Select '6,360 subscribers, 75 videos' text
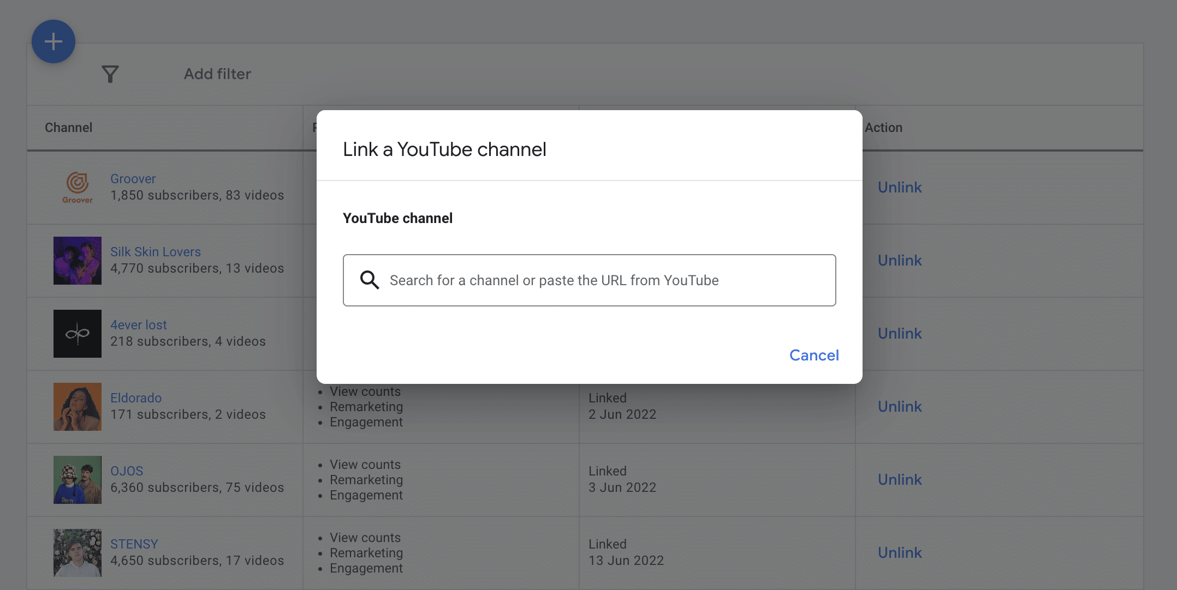 [x=197, y=487]
